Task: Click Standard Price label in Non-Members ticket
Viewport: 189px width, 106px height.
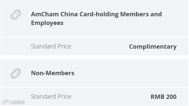Action: click(x=51, y=97)
